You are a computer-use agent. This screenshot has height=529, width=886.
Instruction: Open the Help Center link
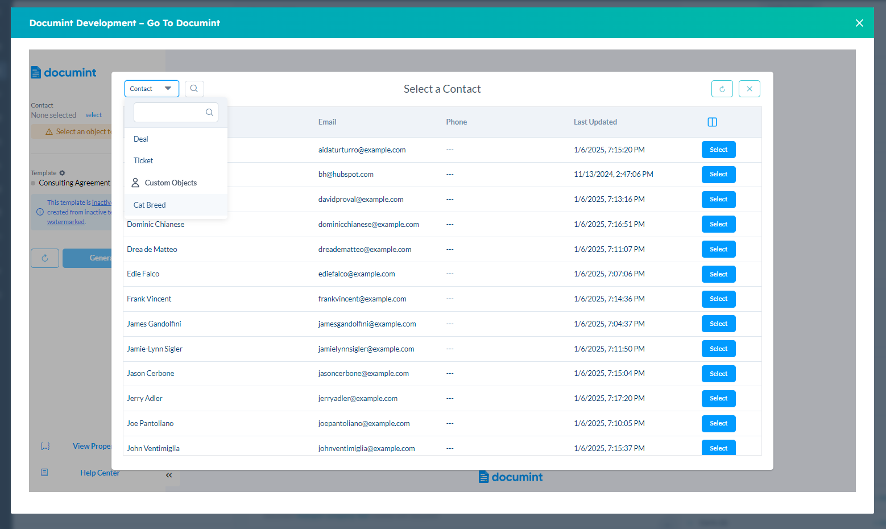click(100, 473)
